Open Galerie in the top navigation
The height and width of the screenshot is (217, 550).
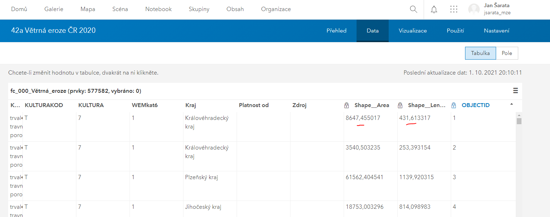[x=54, y=9]
